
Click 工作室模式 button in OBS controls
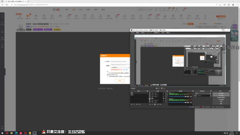pyautogui.click(x=221, y=100)
